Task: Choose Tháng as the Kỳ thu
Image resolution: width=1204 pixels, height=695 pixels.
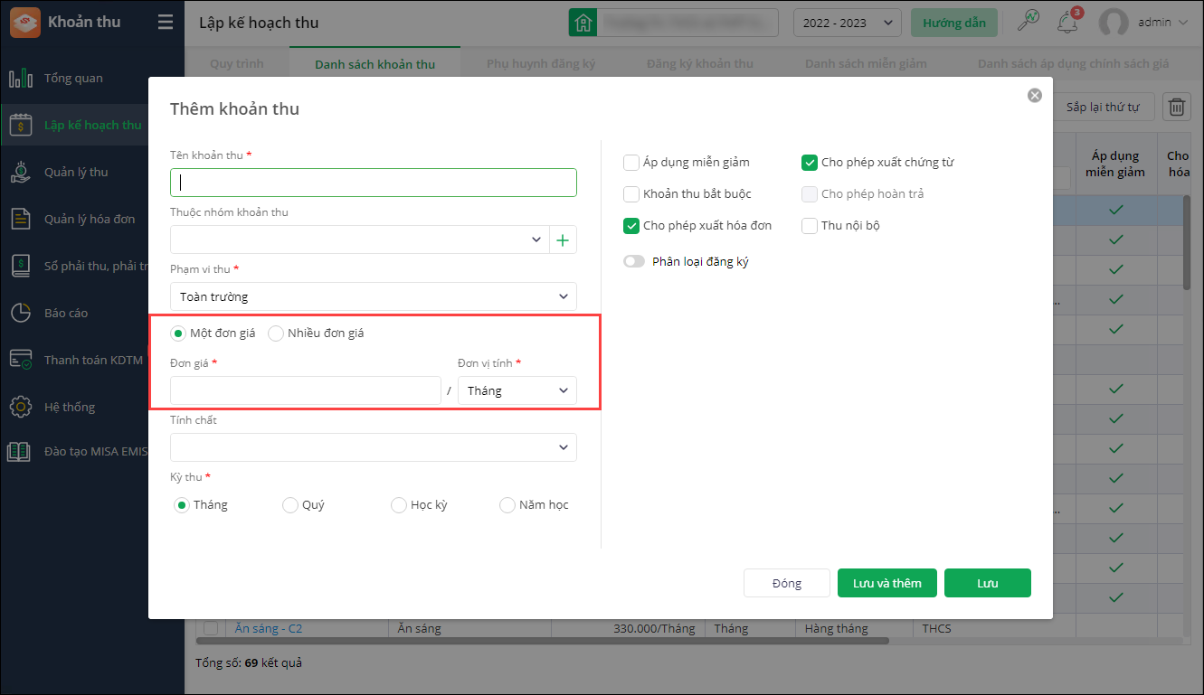Action: coord(181,505)
